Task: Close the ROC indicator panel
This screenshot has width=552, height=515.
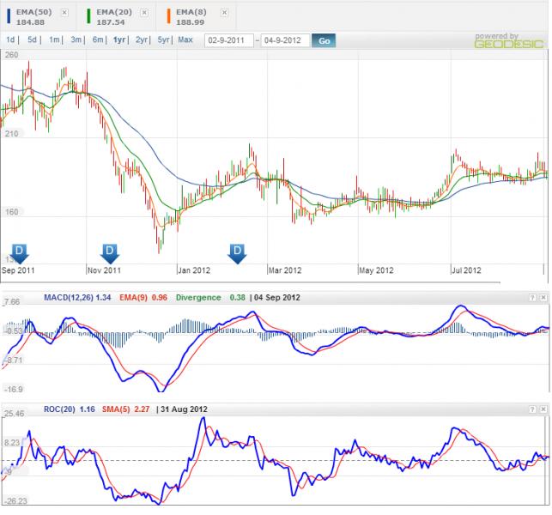Action: (x=543, y=409)
